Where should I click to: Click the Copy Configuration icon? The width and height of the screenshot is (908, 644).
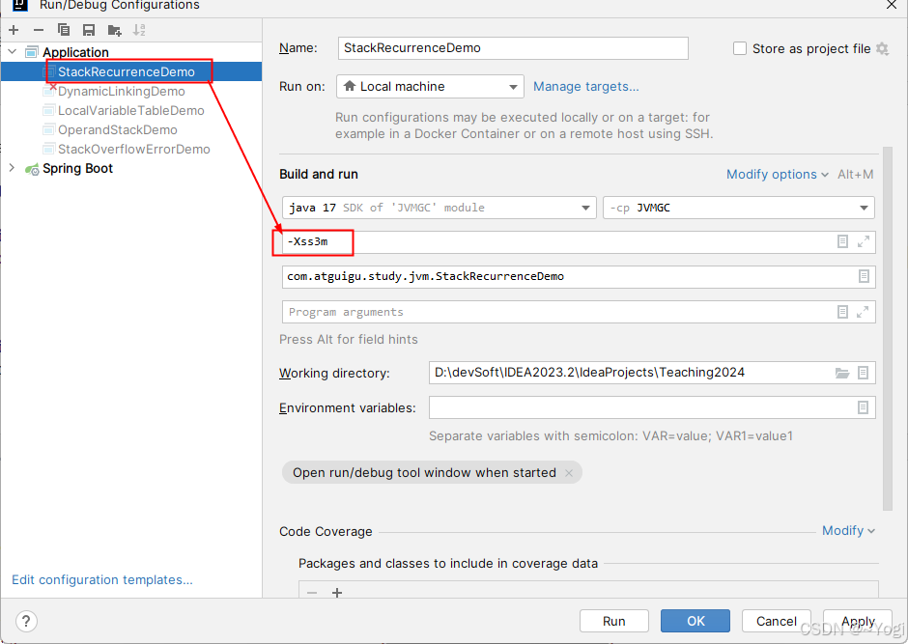64,30
